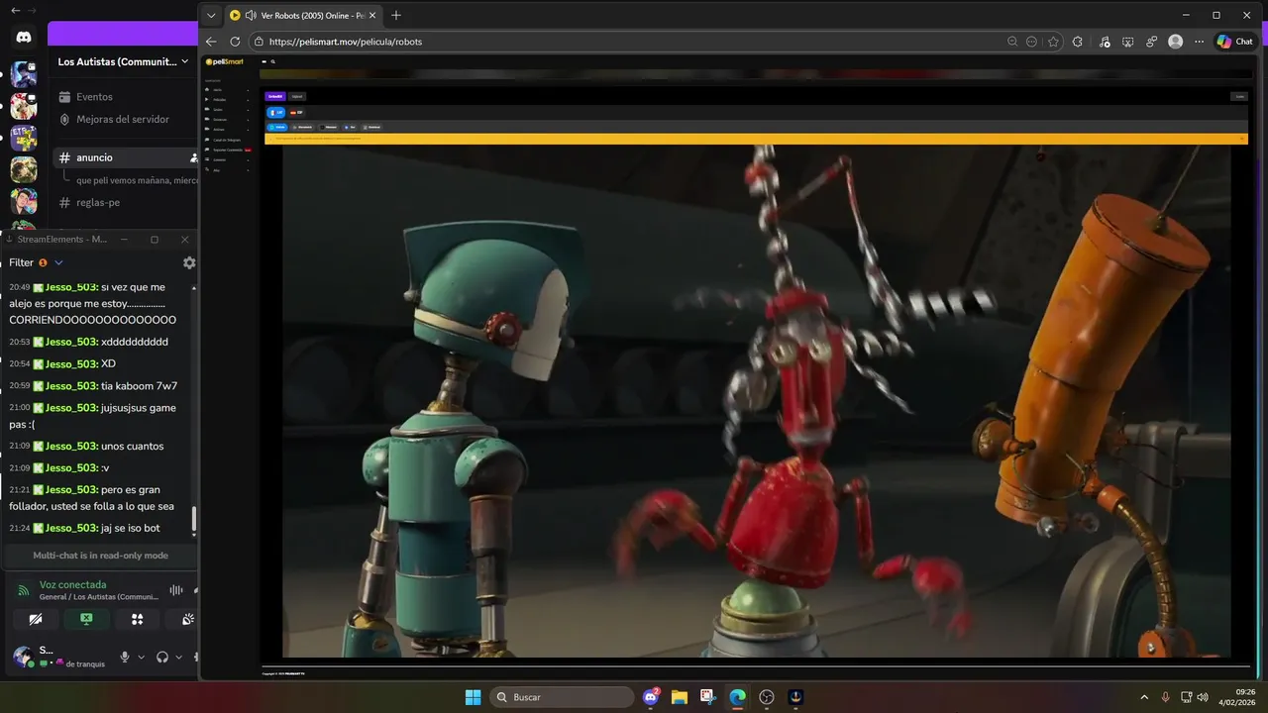This screenshot has width=1268, height=713.
Task: Expand headphone output options arrow in Discord
Action: click(178, 657)
